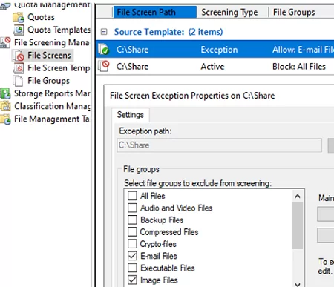Click the Exception path field
Viewport: 334px width, 287px height.
coord(220,145)
